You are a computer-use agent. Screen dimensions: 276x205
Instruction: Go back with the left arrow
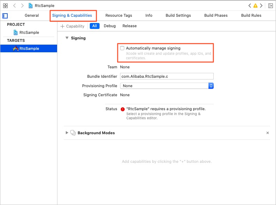[x=15, y=6]
